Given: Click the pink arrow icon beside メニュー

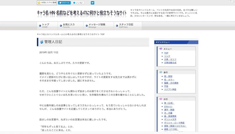Looking at the screenshot, I should point(161,49).
